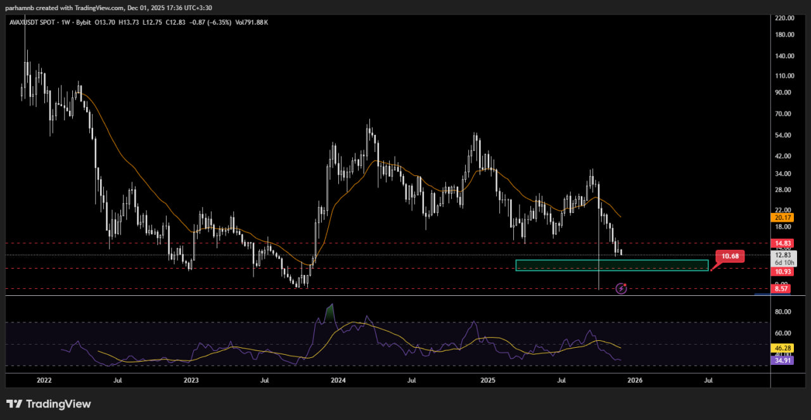Viewport: 811px width, 420px height.
Task: Click the purple lightning bolt event icon
Action: click(x=622, y=289)
